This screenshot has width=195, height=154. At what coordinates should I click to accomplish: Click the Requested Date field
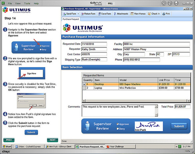[94, 44]
